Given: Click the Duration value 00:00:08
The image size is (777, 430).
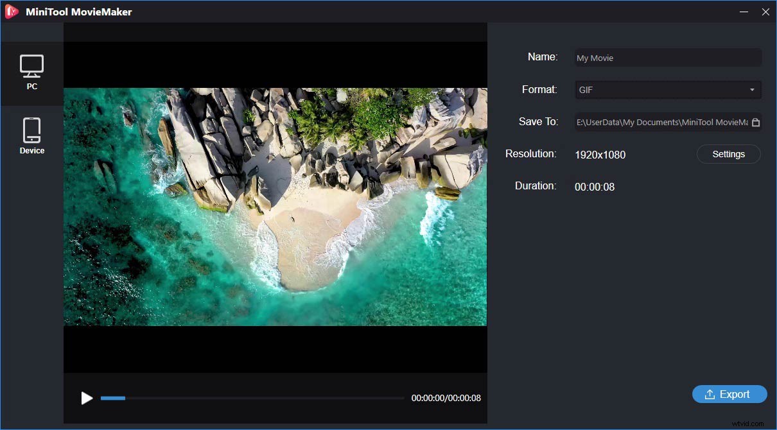Looking at the screenshot, I should [x=595, y=187].
